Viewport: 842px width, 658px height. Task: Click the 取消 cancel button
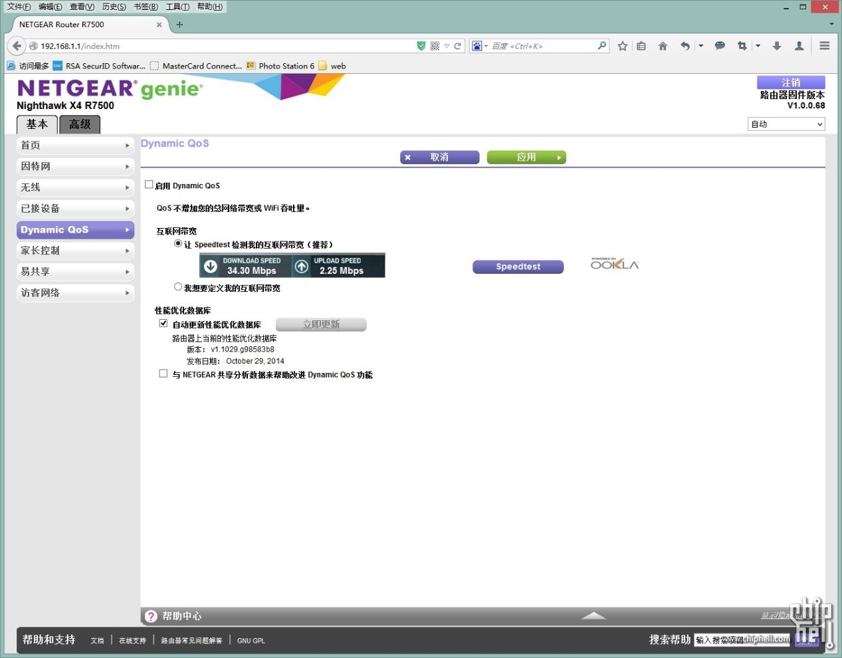coord(439,158)
